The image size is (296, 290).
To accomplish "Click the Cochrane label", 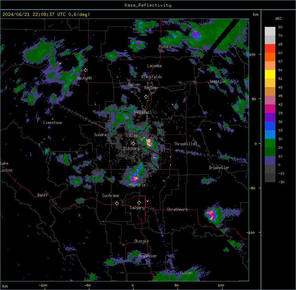I will pos(111,196).
